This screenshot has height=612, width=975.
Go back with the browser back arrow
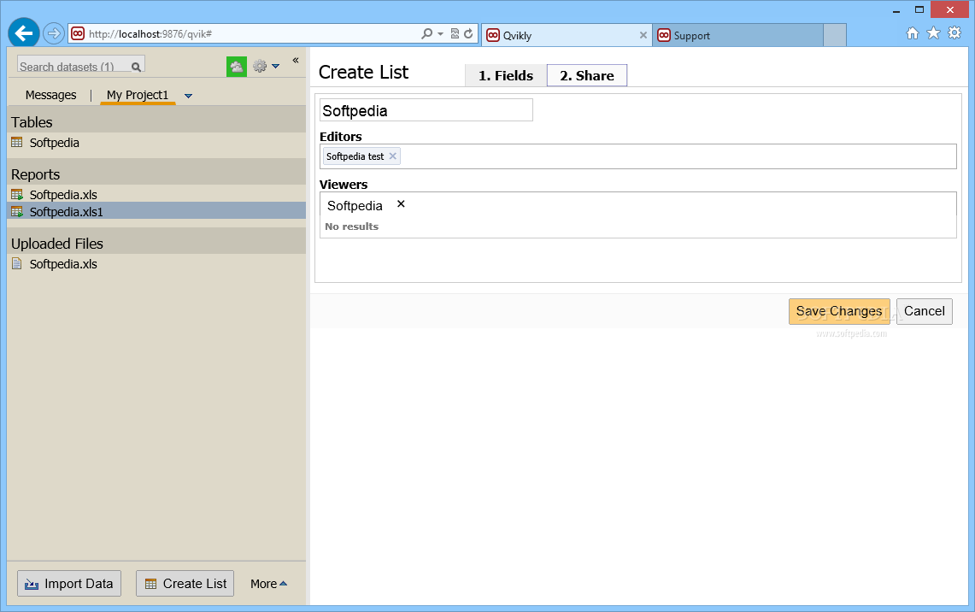[24, 33]
